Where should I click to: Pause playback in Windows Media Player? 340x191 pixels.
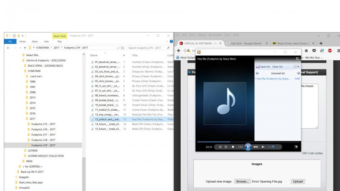pyautogui.click(x=248, y=147)
